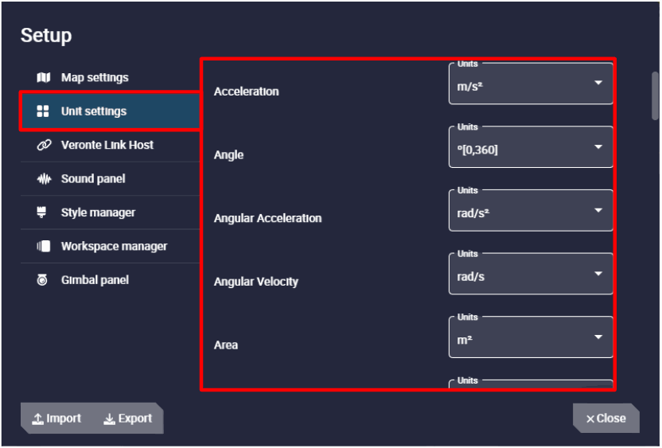Click the Close button
The height and width of the screenshot is (448, 662).
606,419
